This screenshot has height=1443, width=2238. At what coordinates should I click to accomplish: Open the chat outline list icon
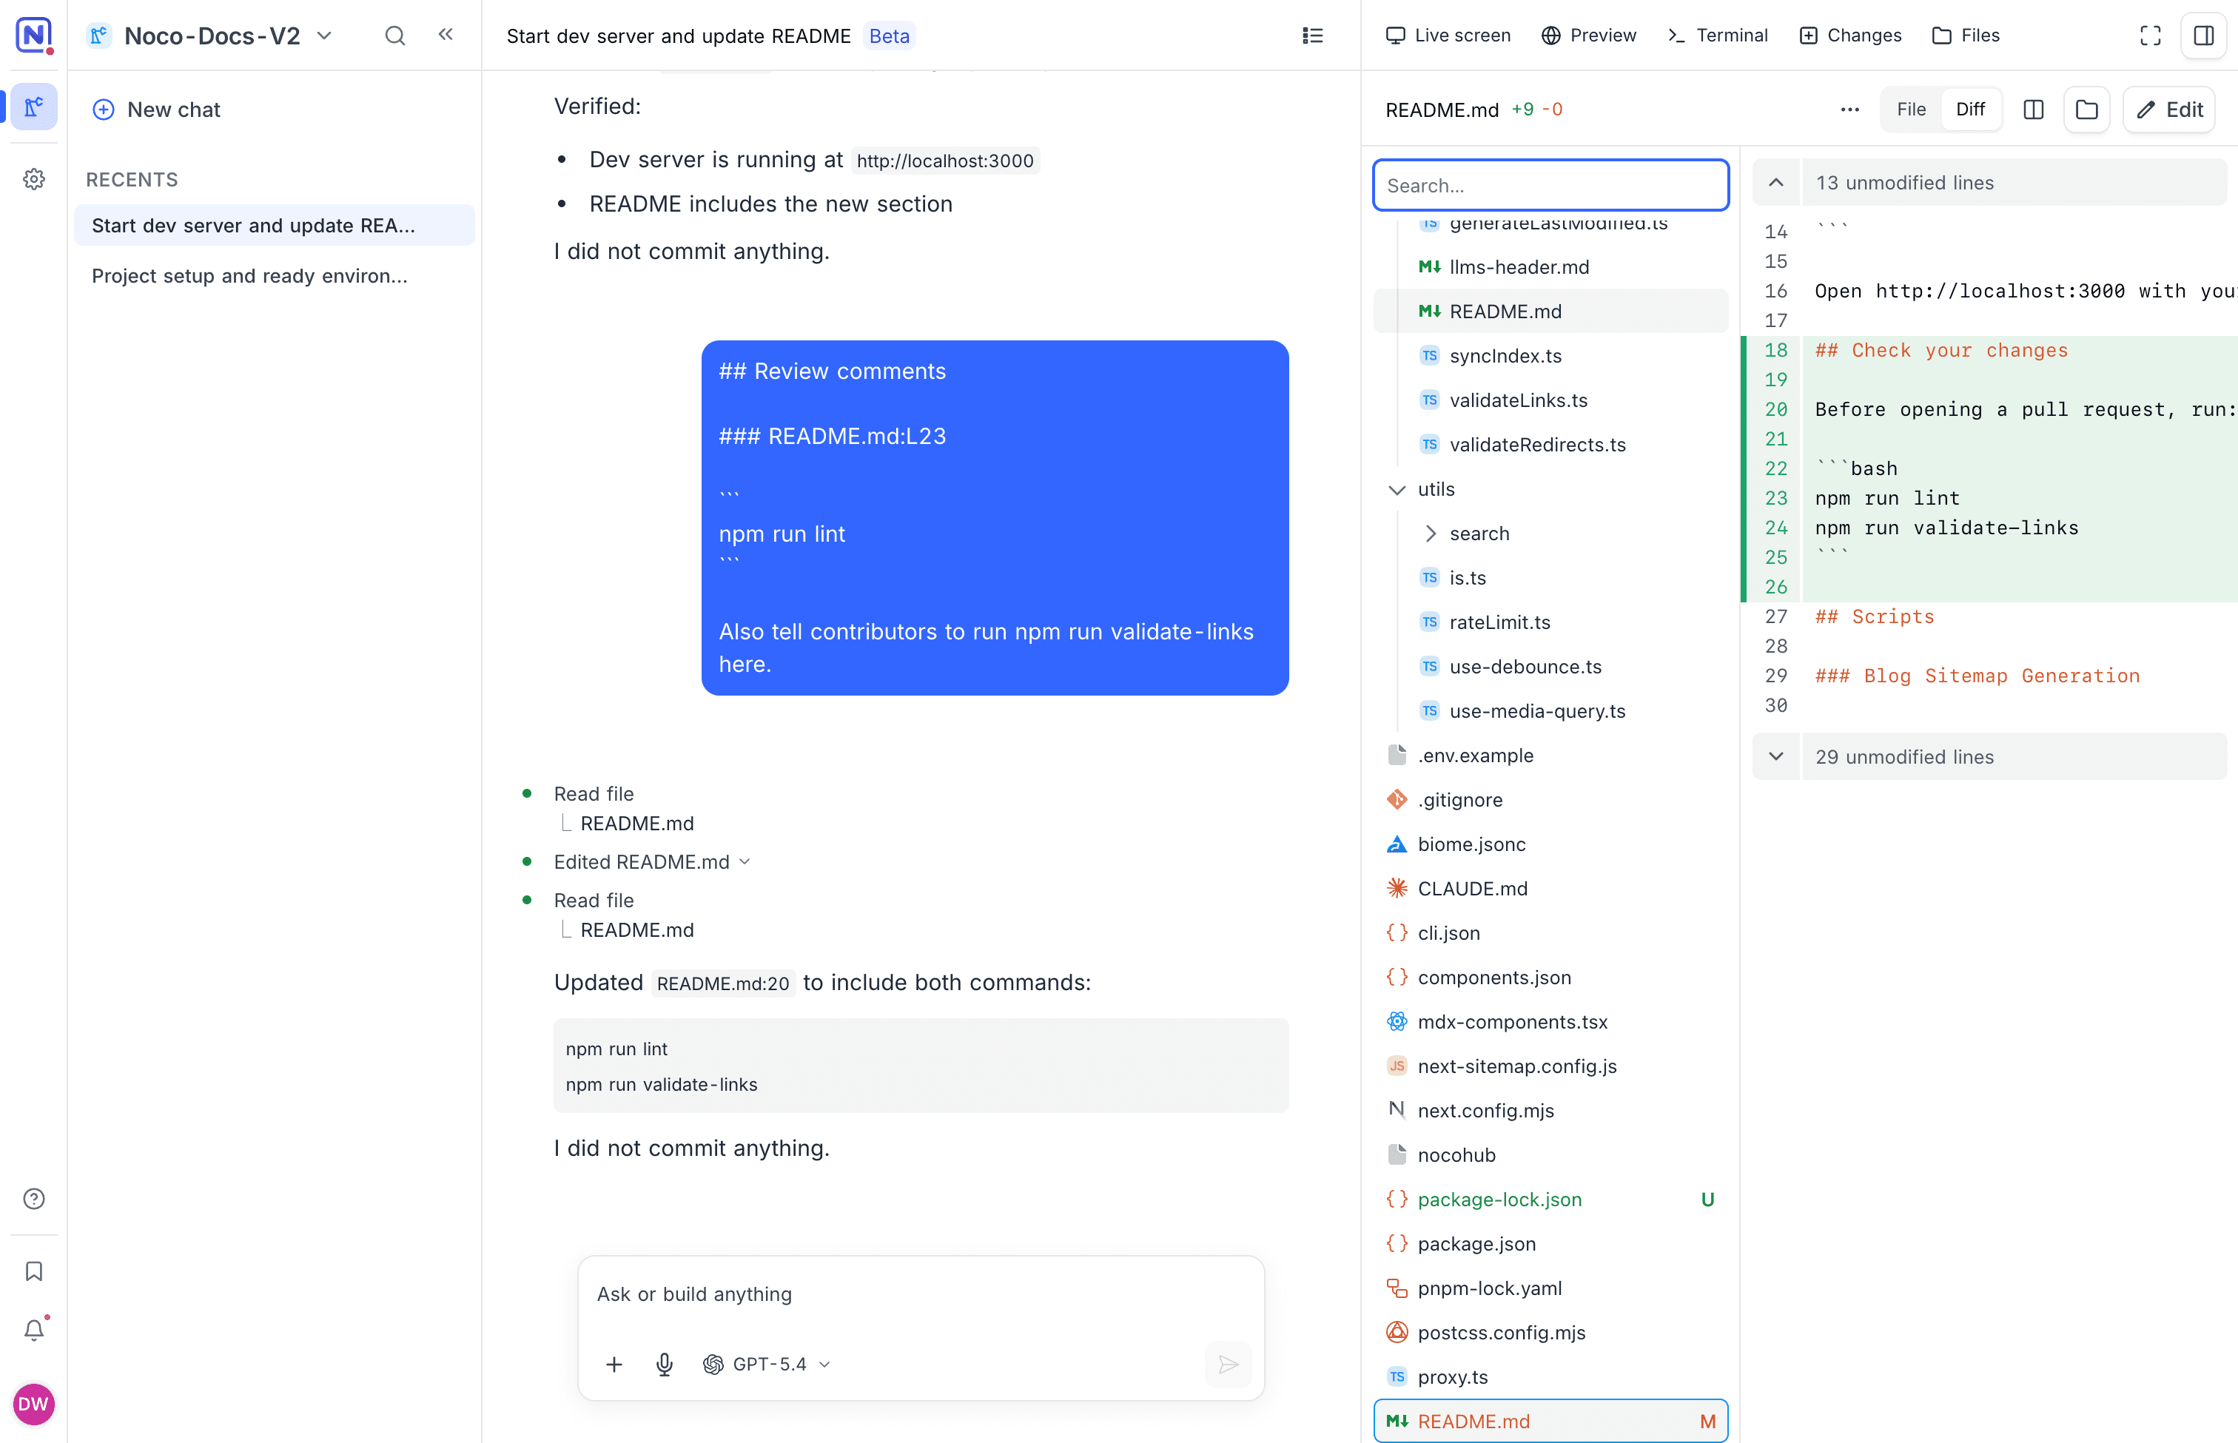coord(1312,36)
